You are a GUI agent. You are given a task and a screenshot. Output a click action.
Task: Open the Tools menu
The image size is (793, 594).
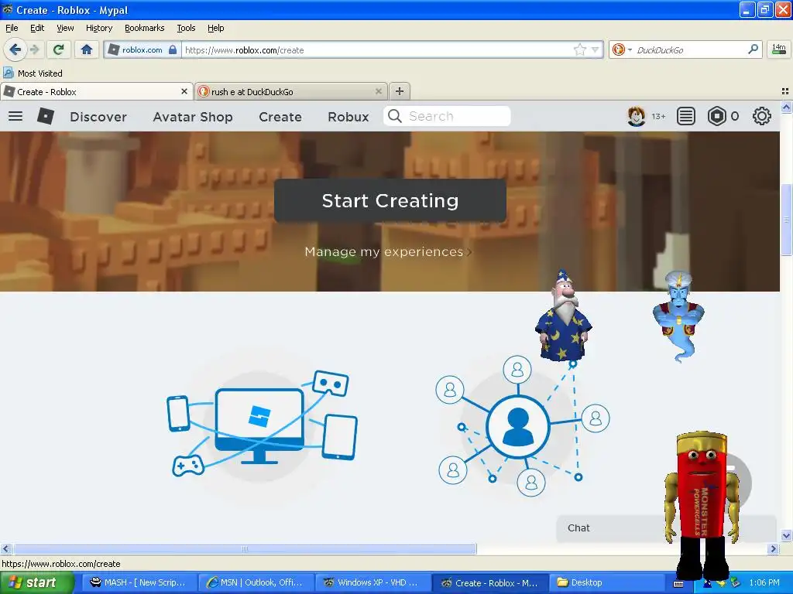point(186,28)
